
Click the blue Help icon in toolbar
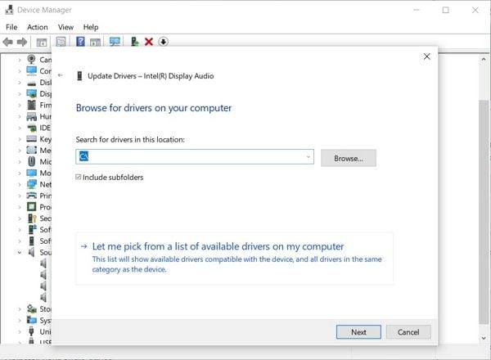80,41
